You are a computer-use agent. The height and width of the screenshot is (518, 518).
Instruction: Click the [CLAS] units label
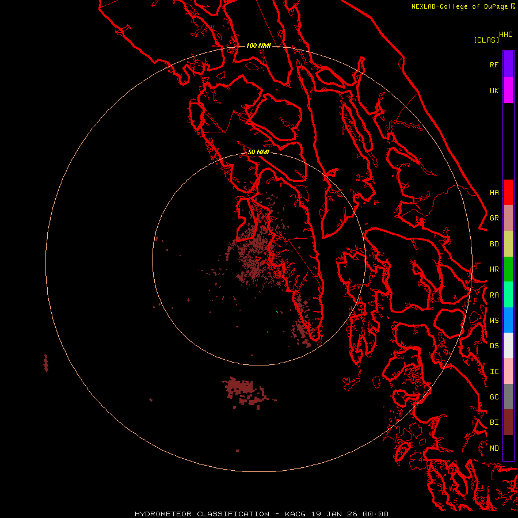[486, 40]
